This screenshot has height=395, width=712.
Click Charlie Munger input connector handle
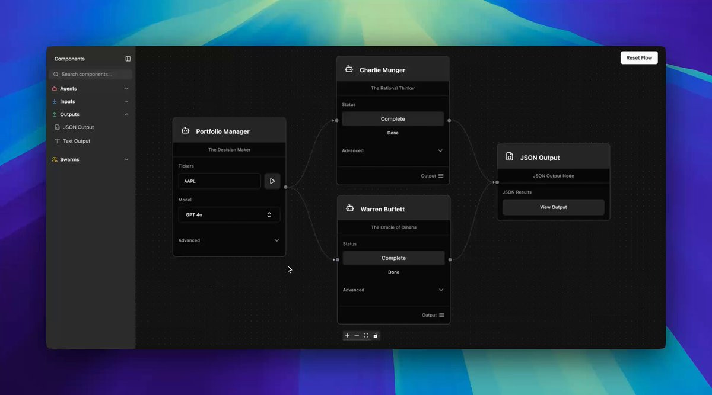336,120
